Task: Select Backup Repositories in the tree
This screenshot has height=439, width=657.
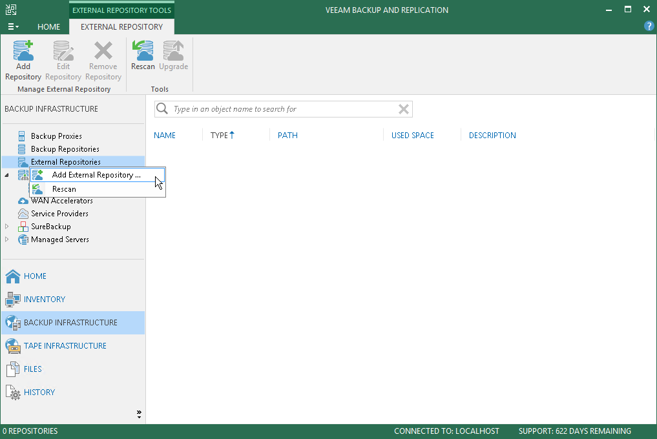Action: click(x=65, y=149)
